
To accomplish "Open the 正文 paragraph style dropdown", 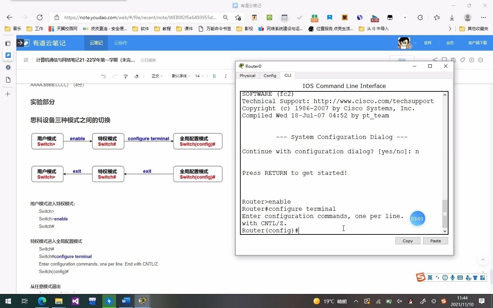I will 157,76.
